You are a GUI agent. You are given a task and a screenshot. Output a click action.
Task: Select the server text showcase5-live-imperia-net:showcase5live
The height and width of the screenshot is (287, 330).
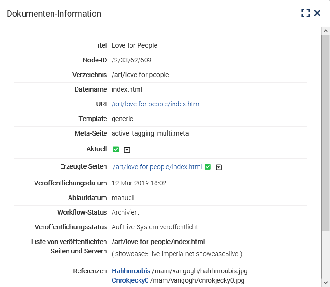click(x=177, y=254)
